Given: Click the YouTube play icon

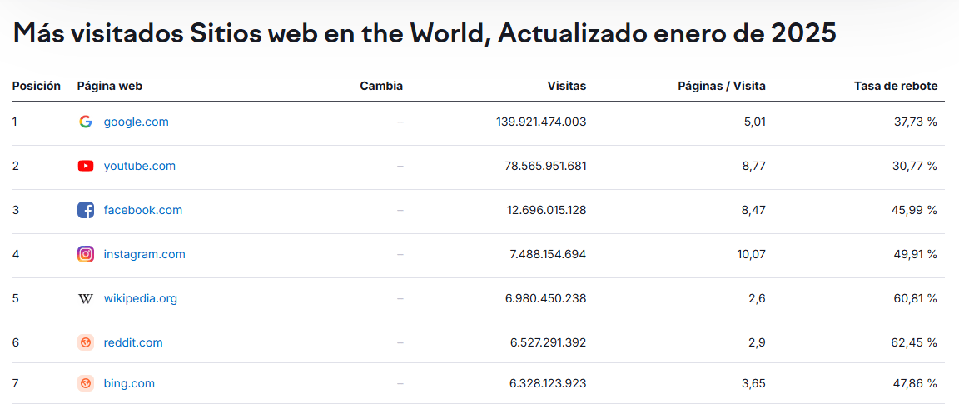Looking at the screenshot, I should pos(85,166).
